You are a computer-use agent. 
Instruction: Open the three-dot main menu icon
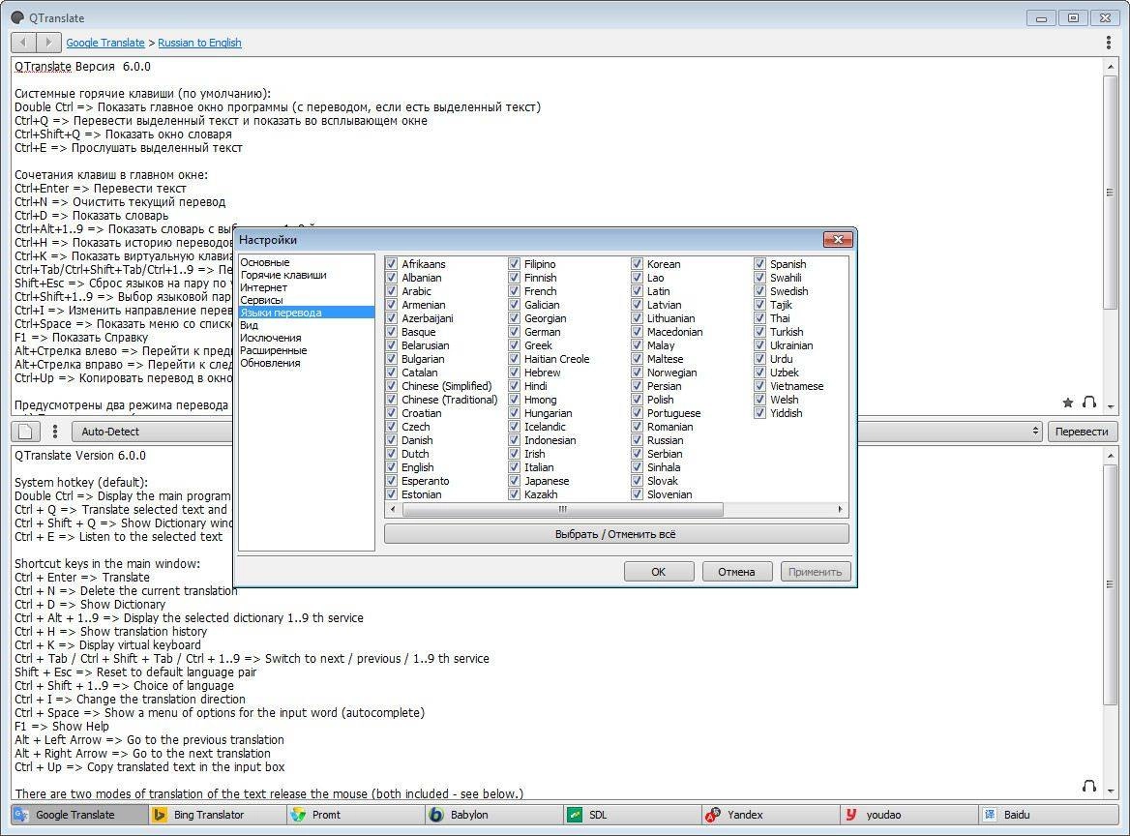[1109, 43]
